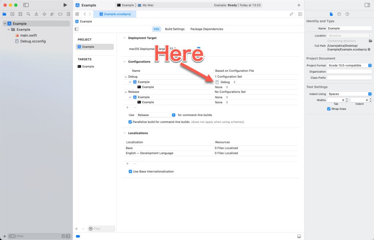Screen dimensions: 374x240
Task: Switch to the Build Settings tab
Action: click(175, 29)
